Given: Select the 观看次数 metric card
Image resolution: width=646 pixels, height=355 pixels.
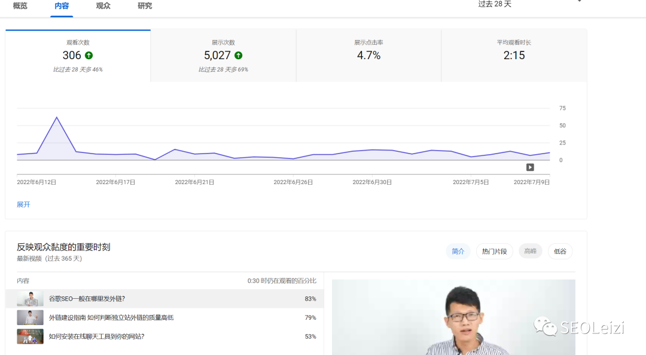Looking at the screenshot, I should point(78,56).
